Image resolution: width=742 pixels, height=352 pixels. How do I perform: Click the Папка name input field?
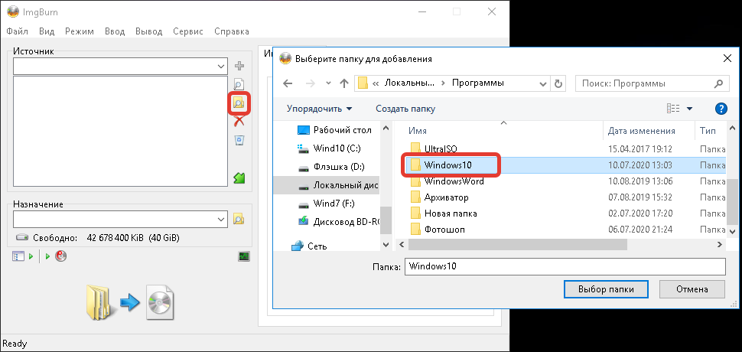click(x=565, y=266)
